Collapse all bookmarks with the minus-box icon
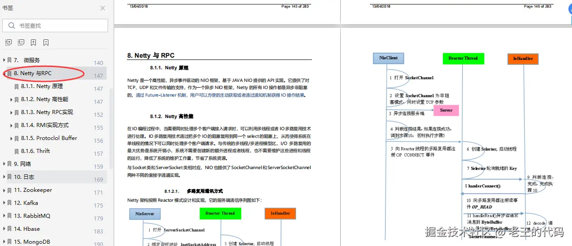The image size is (572, 246). (21, 42)
